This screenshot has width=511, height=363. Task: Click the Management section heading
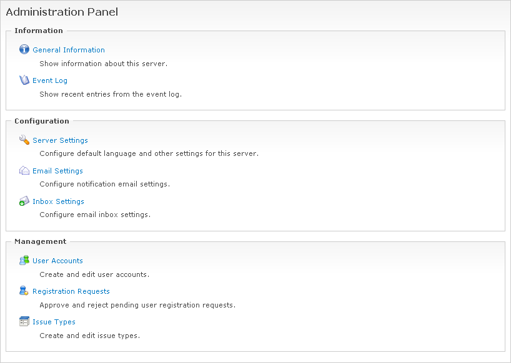(40, 241)
